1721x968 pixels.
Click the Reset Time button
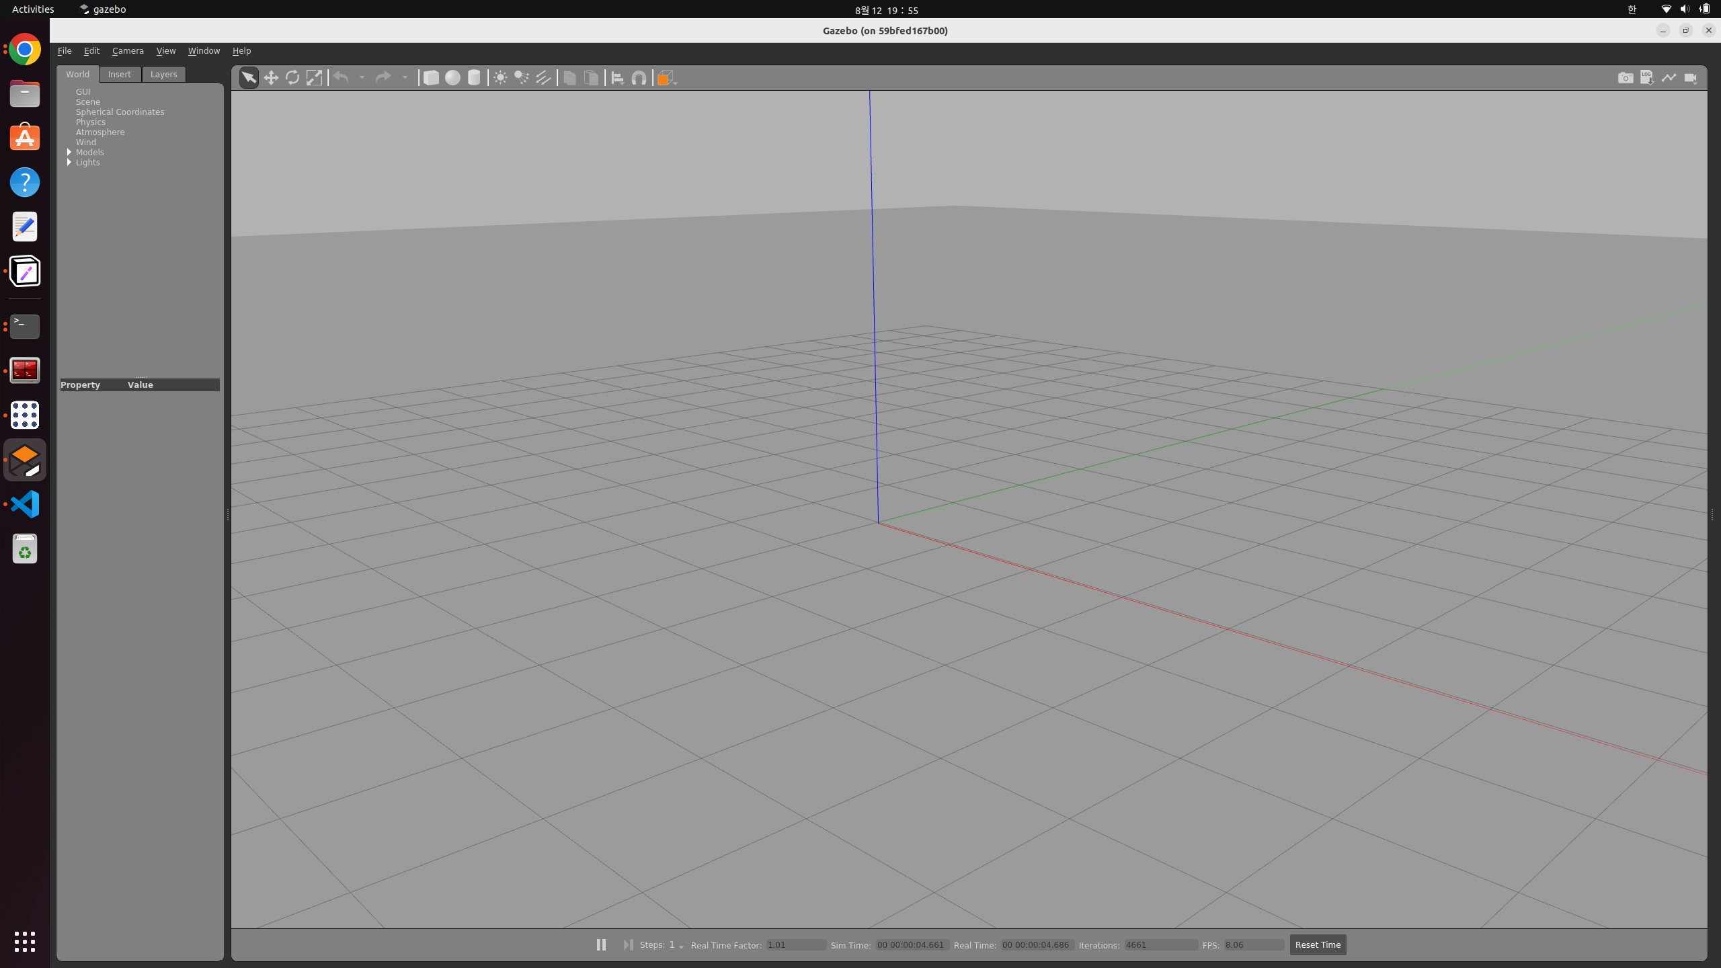pyautogui.click(x=1317, y=944)
